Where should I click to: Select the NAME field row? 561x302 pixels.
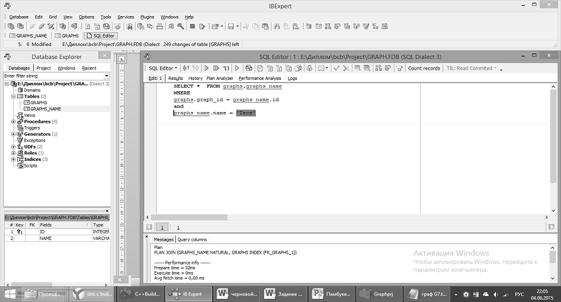point(57,238)
